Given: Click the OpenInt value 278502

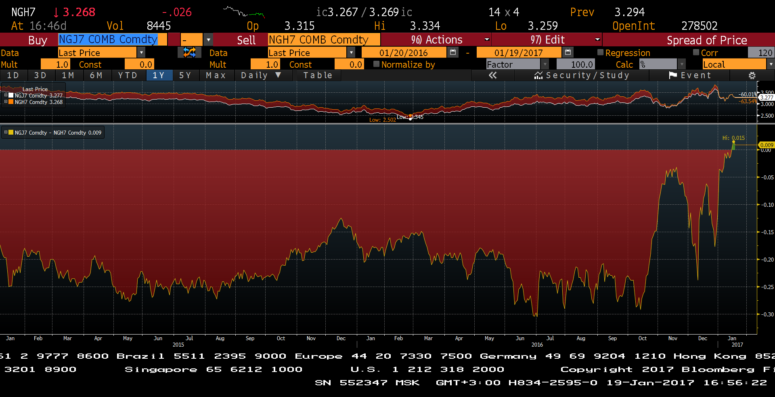Looking at the screenshot, I should tap(700, 26).
